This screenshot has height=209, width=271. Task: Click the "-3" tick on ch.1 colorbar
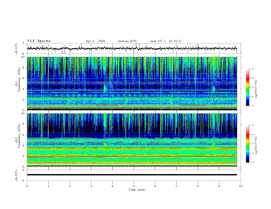coord(252,69)
